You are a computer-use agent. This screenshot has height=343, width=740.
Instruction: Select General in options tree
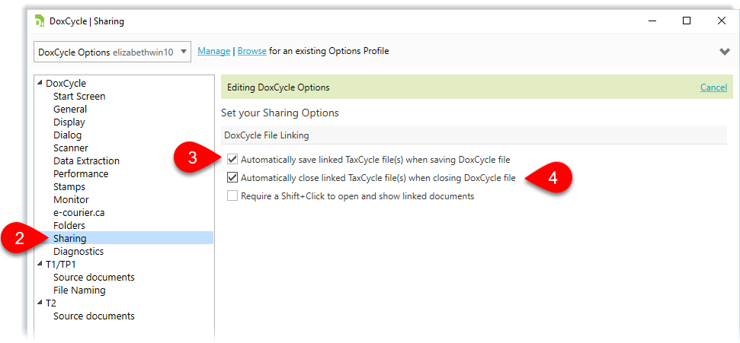pos(70,109)
